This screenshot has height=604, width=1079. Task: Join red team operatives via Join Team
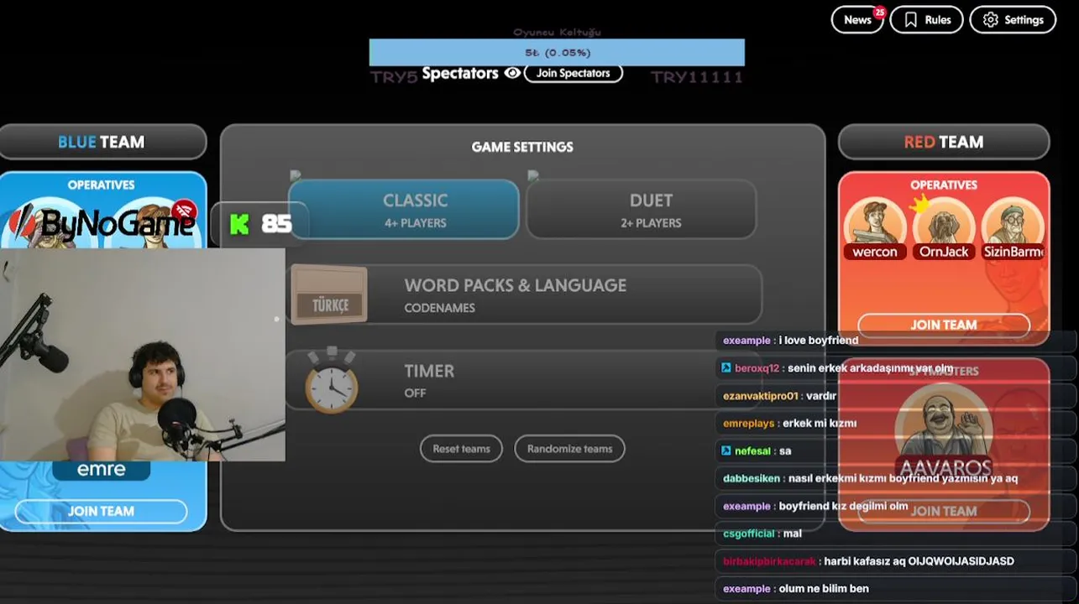(x=944, y=325)
